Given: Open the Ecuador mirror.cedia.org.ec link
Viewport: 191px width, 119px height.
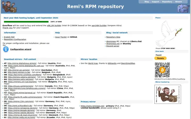Looking at the screenshot, I should pyautogui.click(x=21, y=117).
